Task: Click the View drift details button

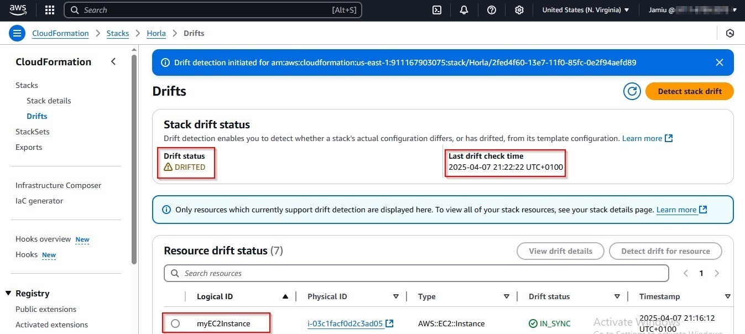Action: point(560,251)
